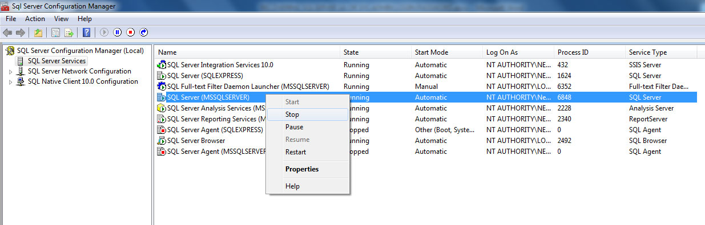The image size is (705, 225).
Task: Sort by the Start Mode column header
Action: click(x=447, y=52)
